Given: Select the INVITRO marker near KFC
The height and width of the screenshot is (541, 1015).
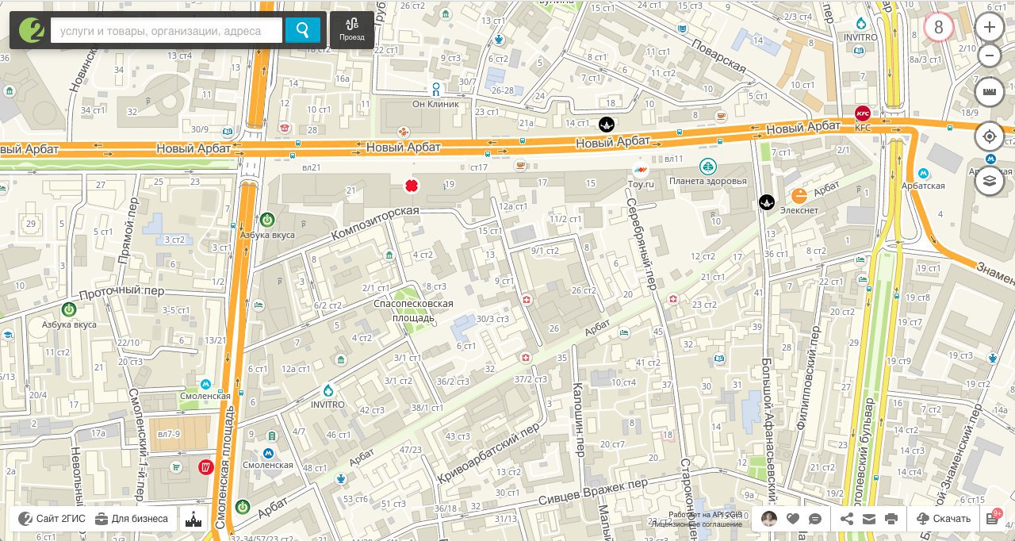Looking at the screenshot, I should (x=861, y=24).
